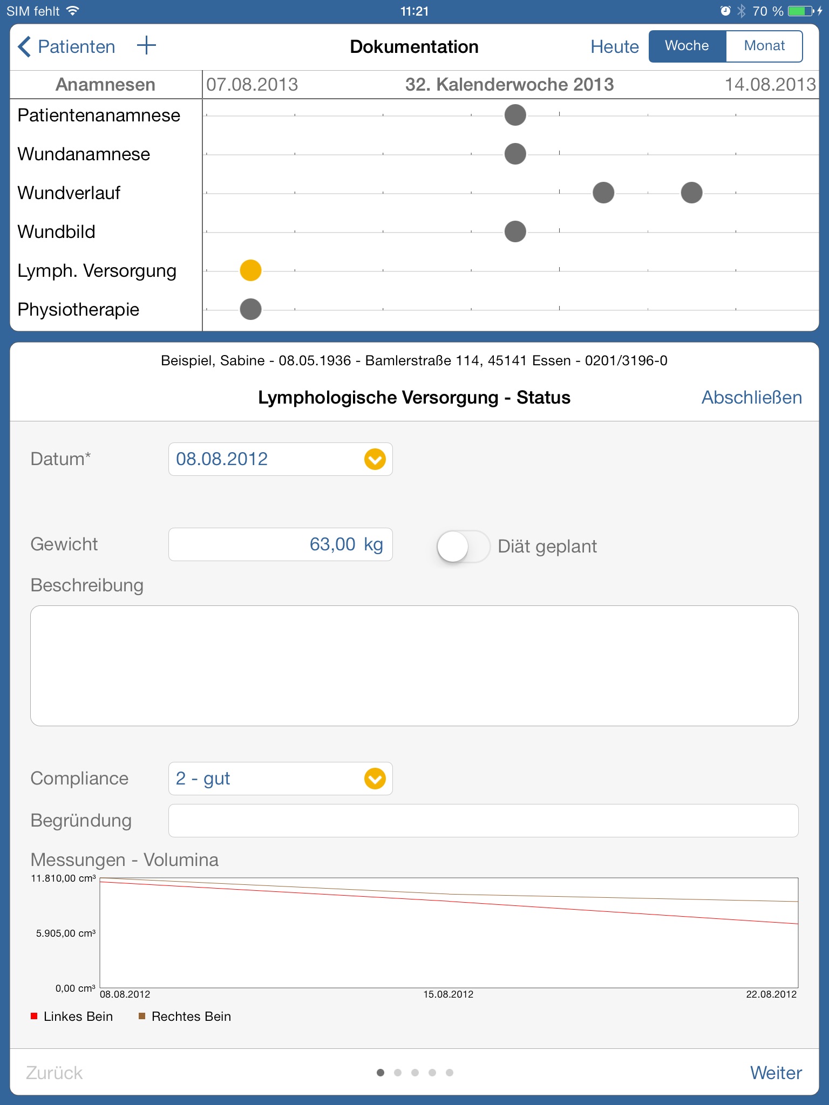Screen dimensions: 829x1105
Task: Click the end date 14.08.2013
Action: pos(770,85)
